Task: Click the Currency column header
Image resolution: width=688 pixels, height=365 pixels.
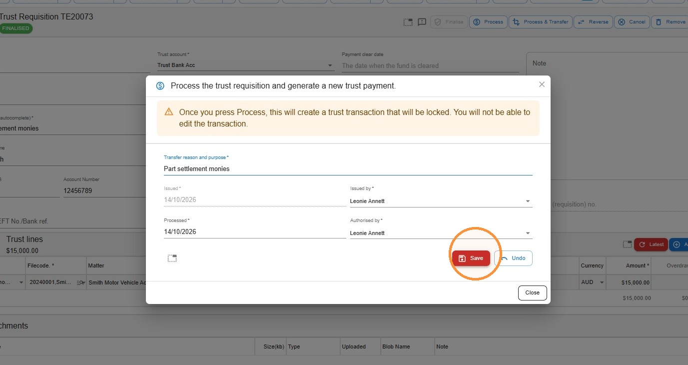Action: pos(592,265)
